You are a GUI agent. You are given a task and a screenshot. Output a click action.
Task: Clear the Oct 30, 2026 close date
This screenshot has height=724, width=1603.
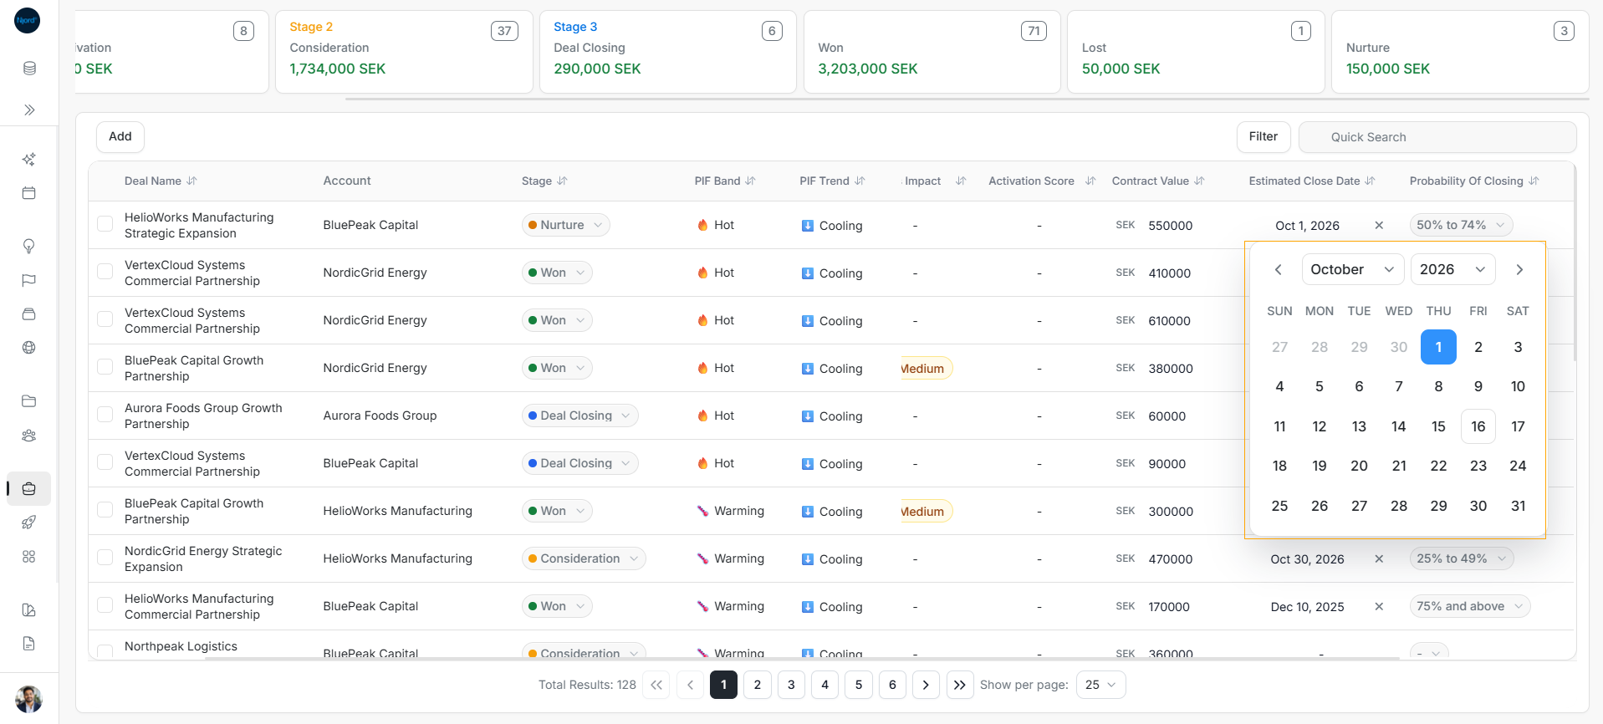[x=1379, y=558]
